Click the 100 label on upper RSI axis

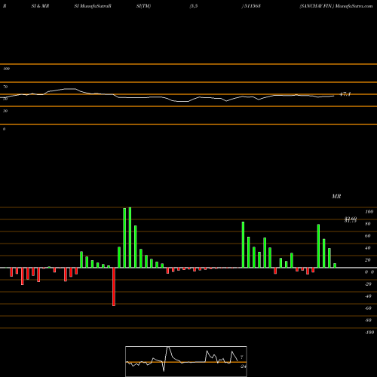click(7, 69)
